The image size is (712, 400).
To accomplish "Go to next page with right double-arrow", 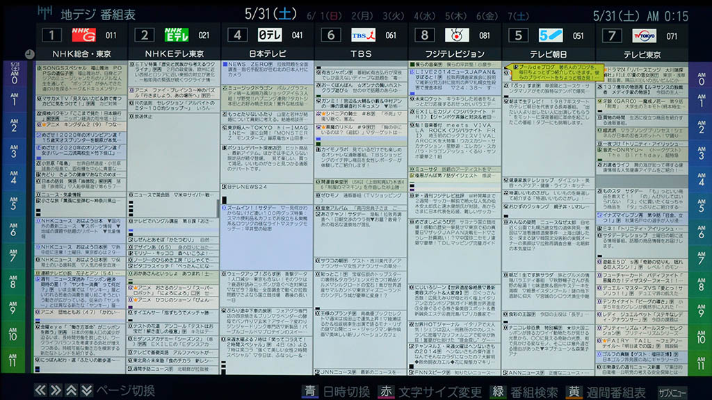I will click(56, 391).
